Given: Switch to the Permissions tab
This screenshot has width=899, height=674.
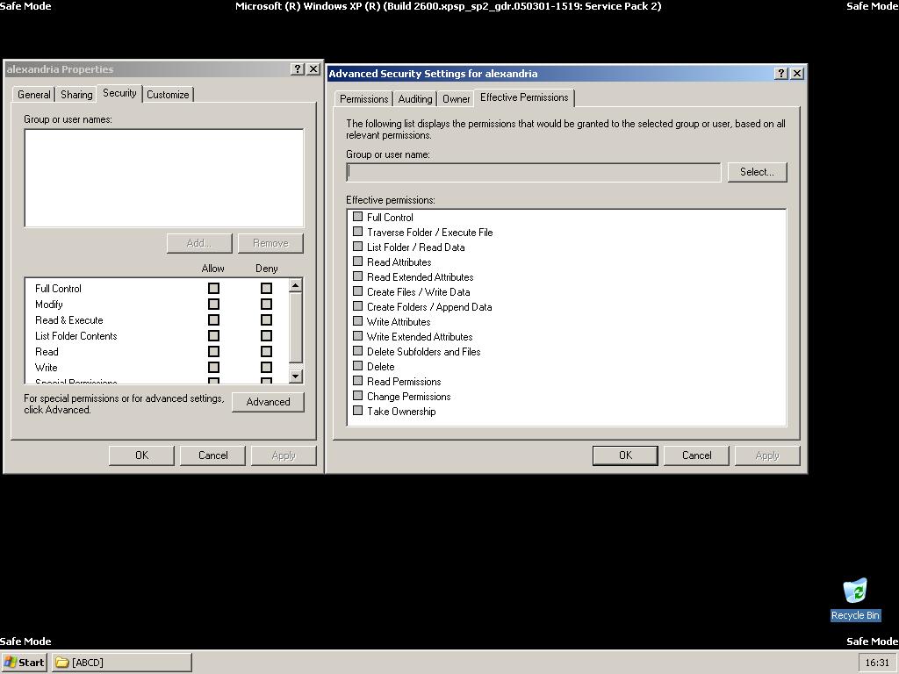Looking at the screenshot, I should [363, 98].
